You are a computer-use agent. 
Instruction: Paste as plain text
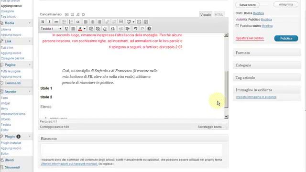91,29
